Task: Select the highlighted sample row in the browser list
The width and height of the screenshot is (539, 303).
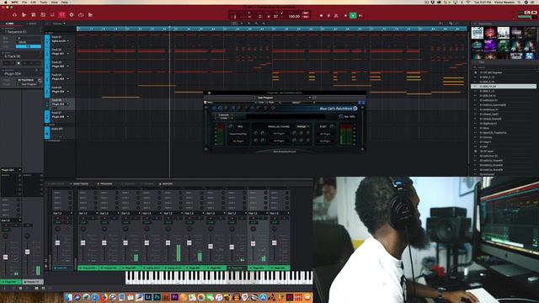Action: pos(504,86)
